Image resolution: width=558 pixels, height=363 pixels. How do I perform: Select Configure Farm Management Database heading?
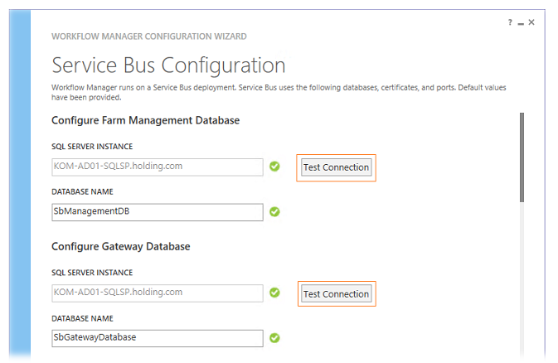pyautogui.click(x=146, y=120)
